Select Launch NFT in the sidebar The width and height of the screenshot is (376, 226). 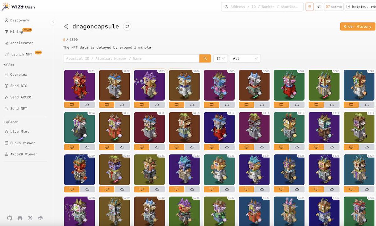click(x=19, y=54)
